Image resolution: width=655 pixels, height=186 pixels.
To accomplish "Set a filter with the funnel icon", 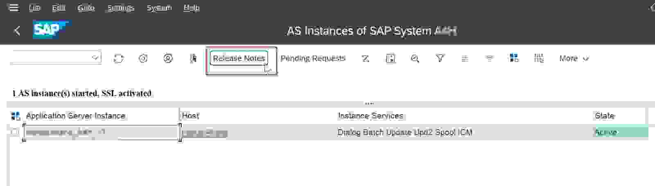I will coord(440,58).
